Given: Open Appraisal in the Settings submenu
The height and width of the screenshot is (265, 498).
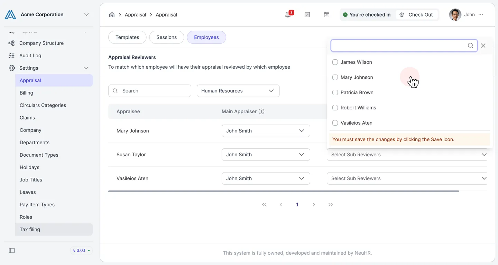Looking at the screenshot, I should [54, 80].
